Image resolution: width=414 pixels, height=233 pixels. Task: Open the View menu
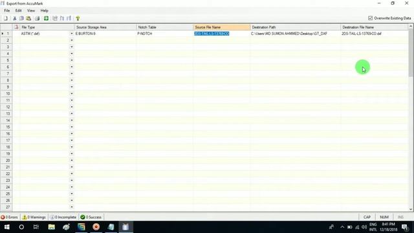click(31, 10)
